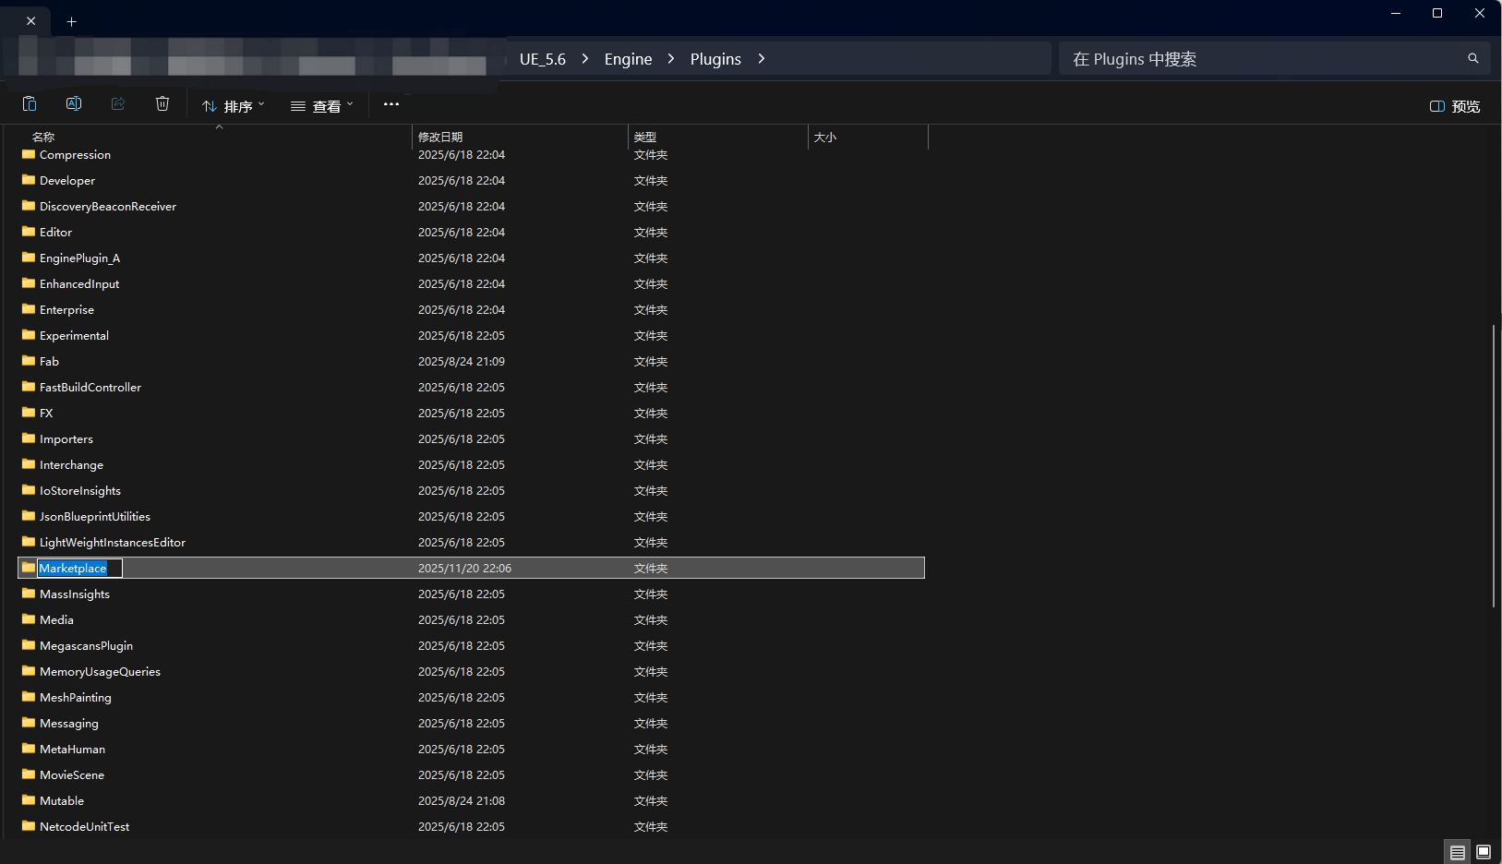Click the 类型 column header
This screenshot has width=1502, height=864.
tap(645, 137)
